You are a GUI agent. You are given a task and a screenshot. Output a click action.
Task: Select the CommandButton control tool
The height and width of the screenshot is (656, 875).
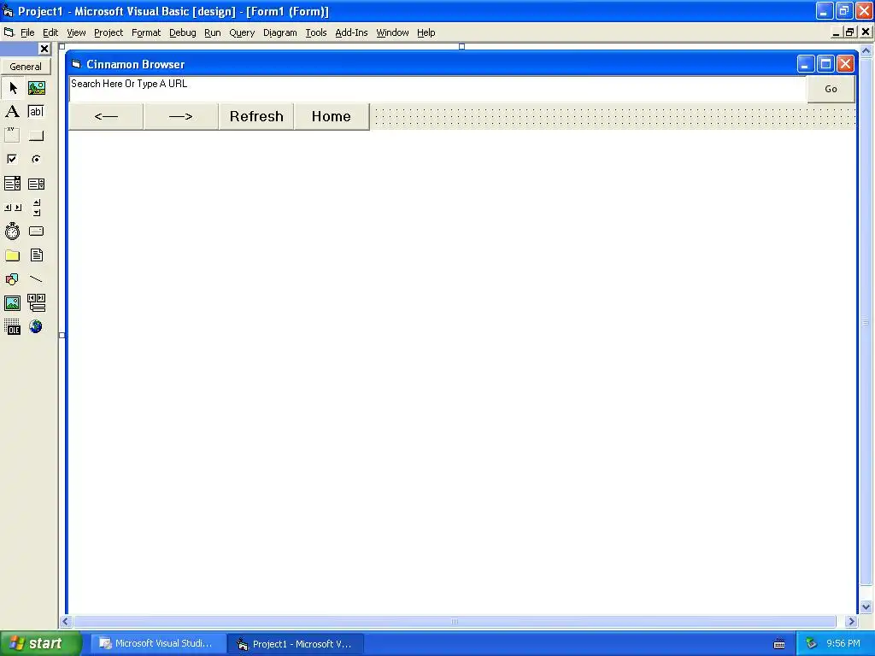tap(36, 136)
